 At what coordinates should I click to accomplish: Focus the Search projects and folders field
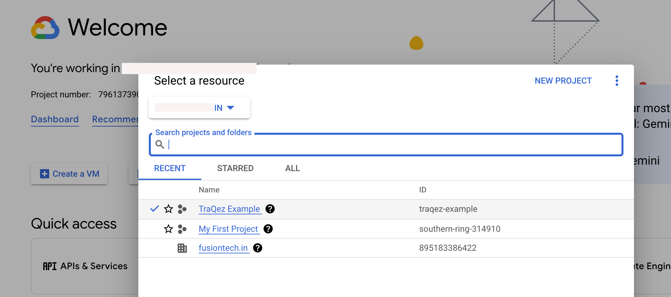coord(393,145)
